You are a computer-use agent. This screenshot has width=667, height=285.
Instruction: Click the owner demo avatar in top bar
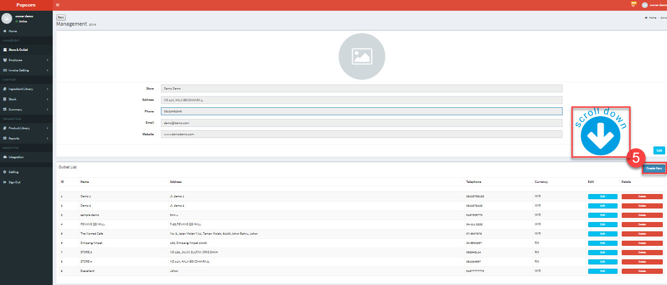pos(645,5)
